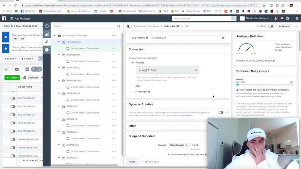Open the settings gear in top bar

pos(287,18)
